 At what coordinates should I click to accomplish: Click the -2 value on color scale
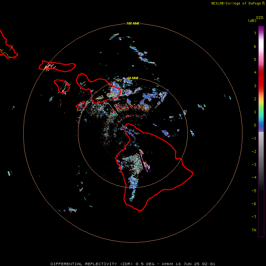[254, 152]
